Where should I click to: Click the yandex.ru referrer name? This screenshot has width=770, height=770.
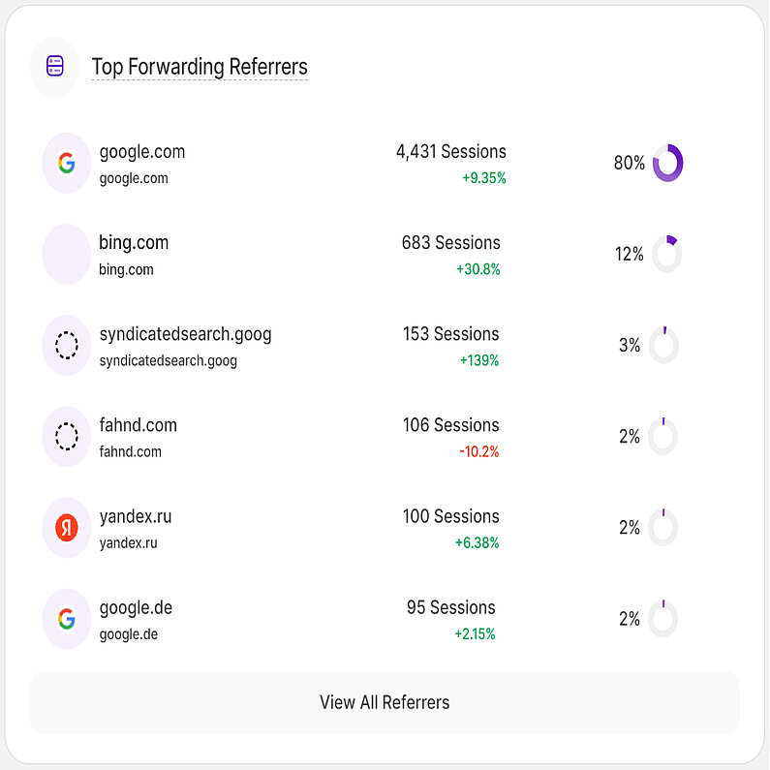click(136, 516)
